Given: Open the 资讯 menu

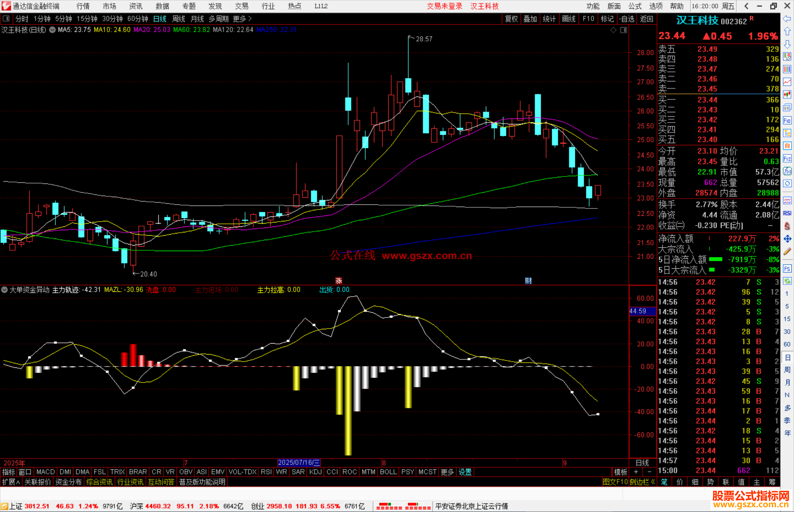Looking at the screenshot, I should (x=136, y=6).
